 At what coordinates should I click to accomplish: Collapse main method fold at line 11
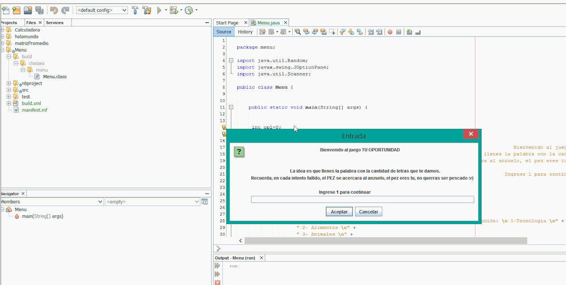(231, 107)
